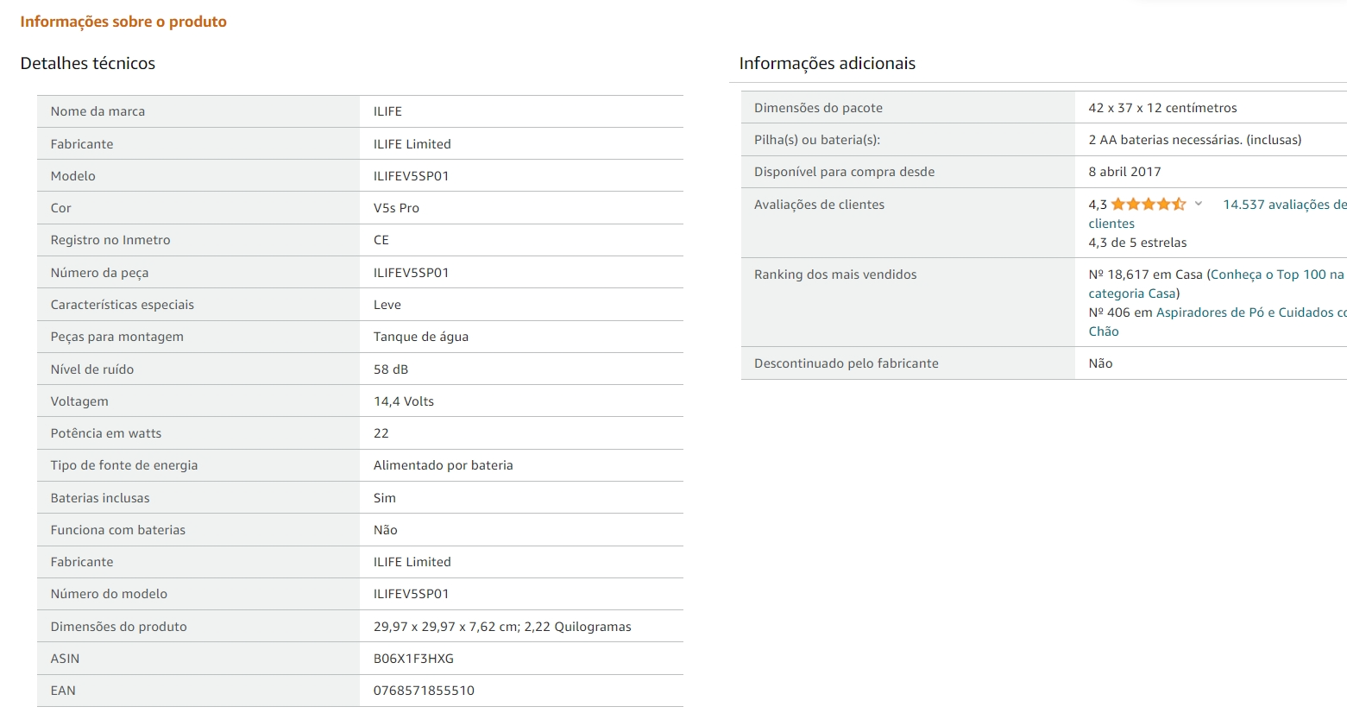Click the Funciona com baterias value Não
1347x713 pixels.
[385, 530]
